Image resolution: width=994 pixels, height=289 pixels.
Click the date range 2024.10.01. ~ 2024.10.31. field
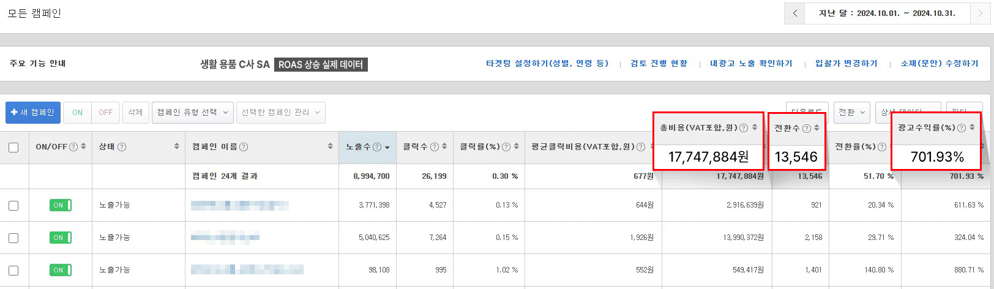pos(887,13)
